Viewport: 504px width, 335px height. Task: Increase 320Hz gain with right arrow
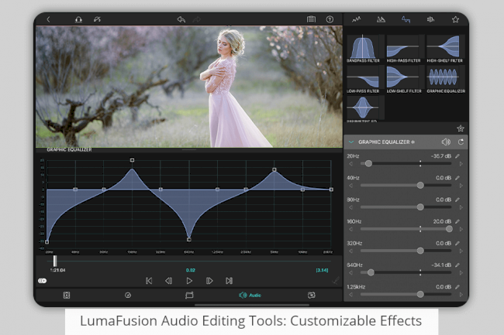point(461,251)
